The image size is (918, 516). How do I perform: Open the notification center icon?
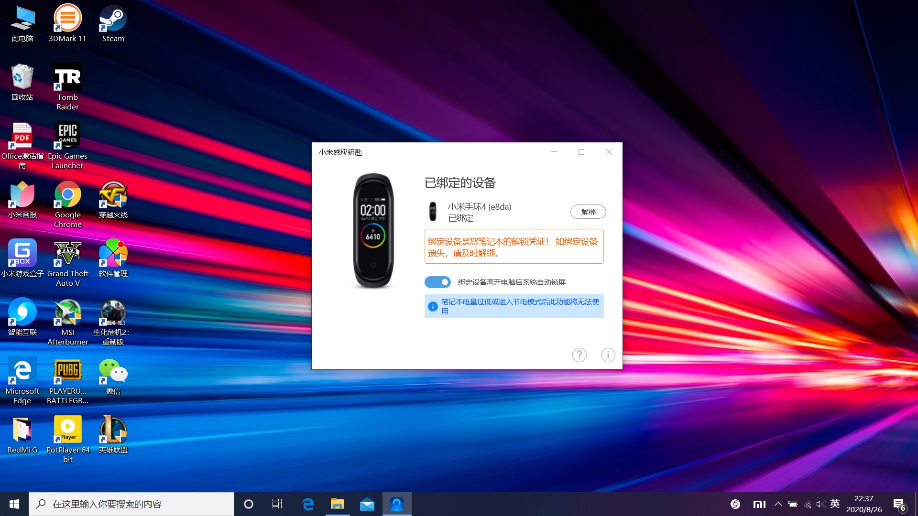coord(899,505)
